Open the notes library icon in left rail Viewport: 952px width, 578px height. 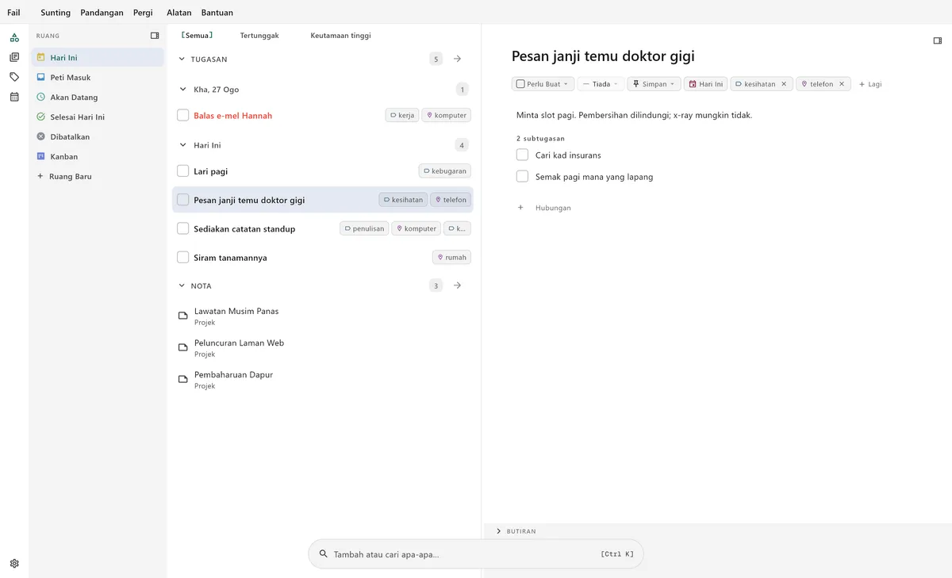click(x=14, y=57)
